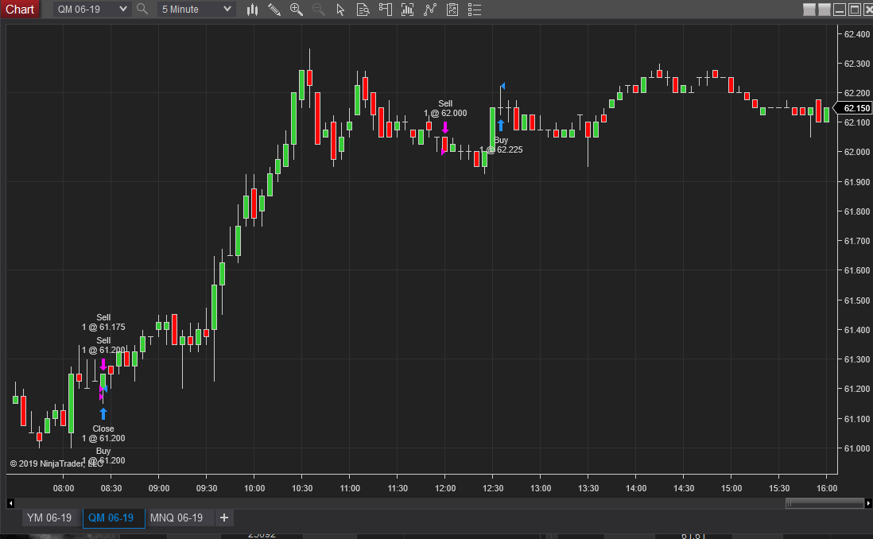Click the second grey link square button
This screenshot has width=873, height=539.
click(824, 10)
